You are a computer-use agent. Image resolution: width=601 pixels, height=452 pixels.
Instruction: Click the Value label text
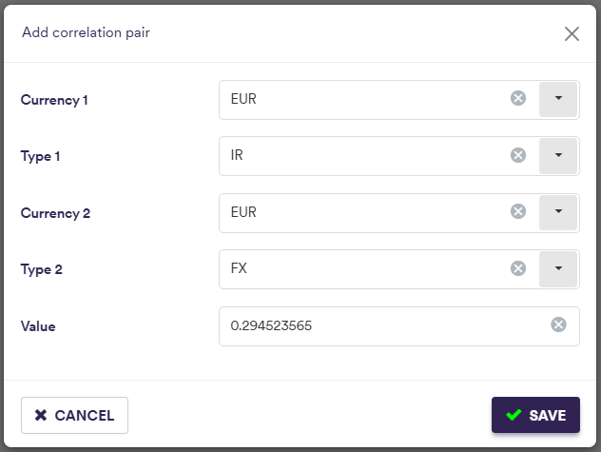click(38, 326)
